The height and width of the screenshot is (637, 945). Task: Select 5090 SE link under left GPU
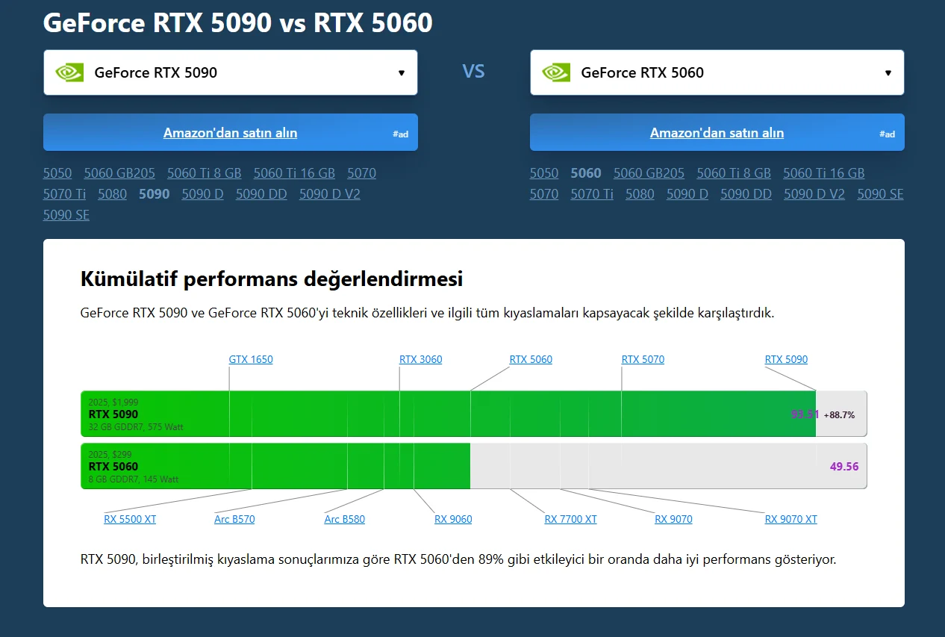66,215
